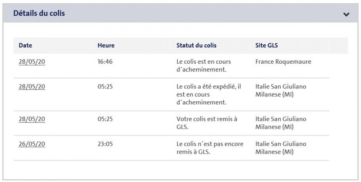This screenshot has height=182, width=361.
Task: Click the Heure column header
Action: pyautogui.click(x=106, y=45)
